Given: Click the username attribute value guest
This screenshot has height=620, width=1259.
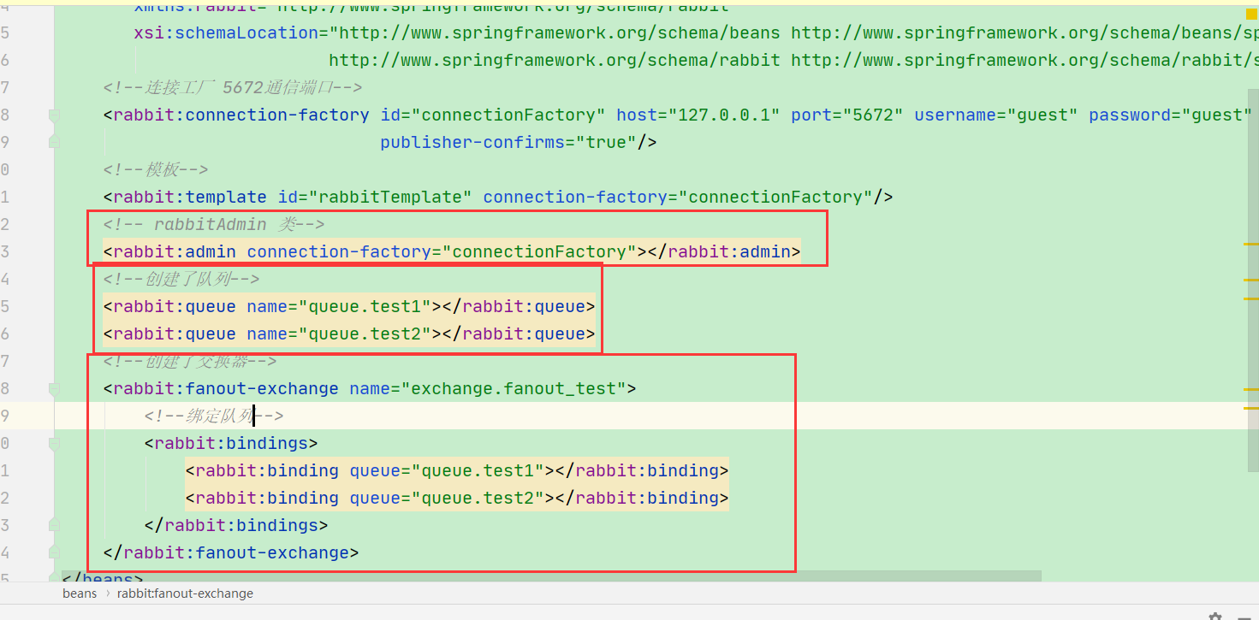Looking at the screenshot, I should (1042, 115).
